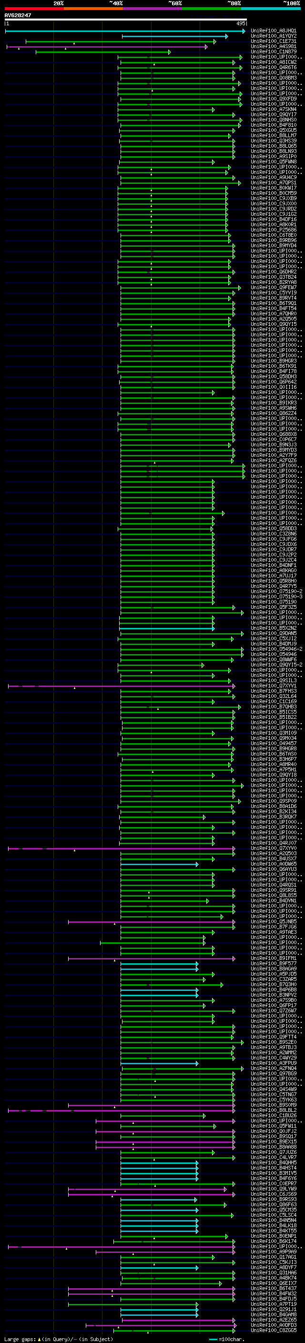Click hit label UniRef100_Q9XFD9

point(274,99)
